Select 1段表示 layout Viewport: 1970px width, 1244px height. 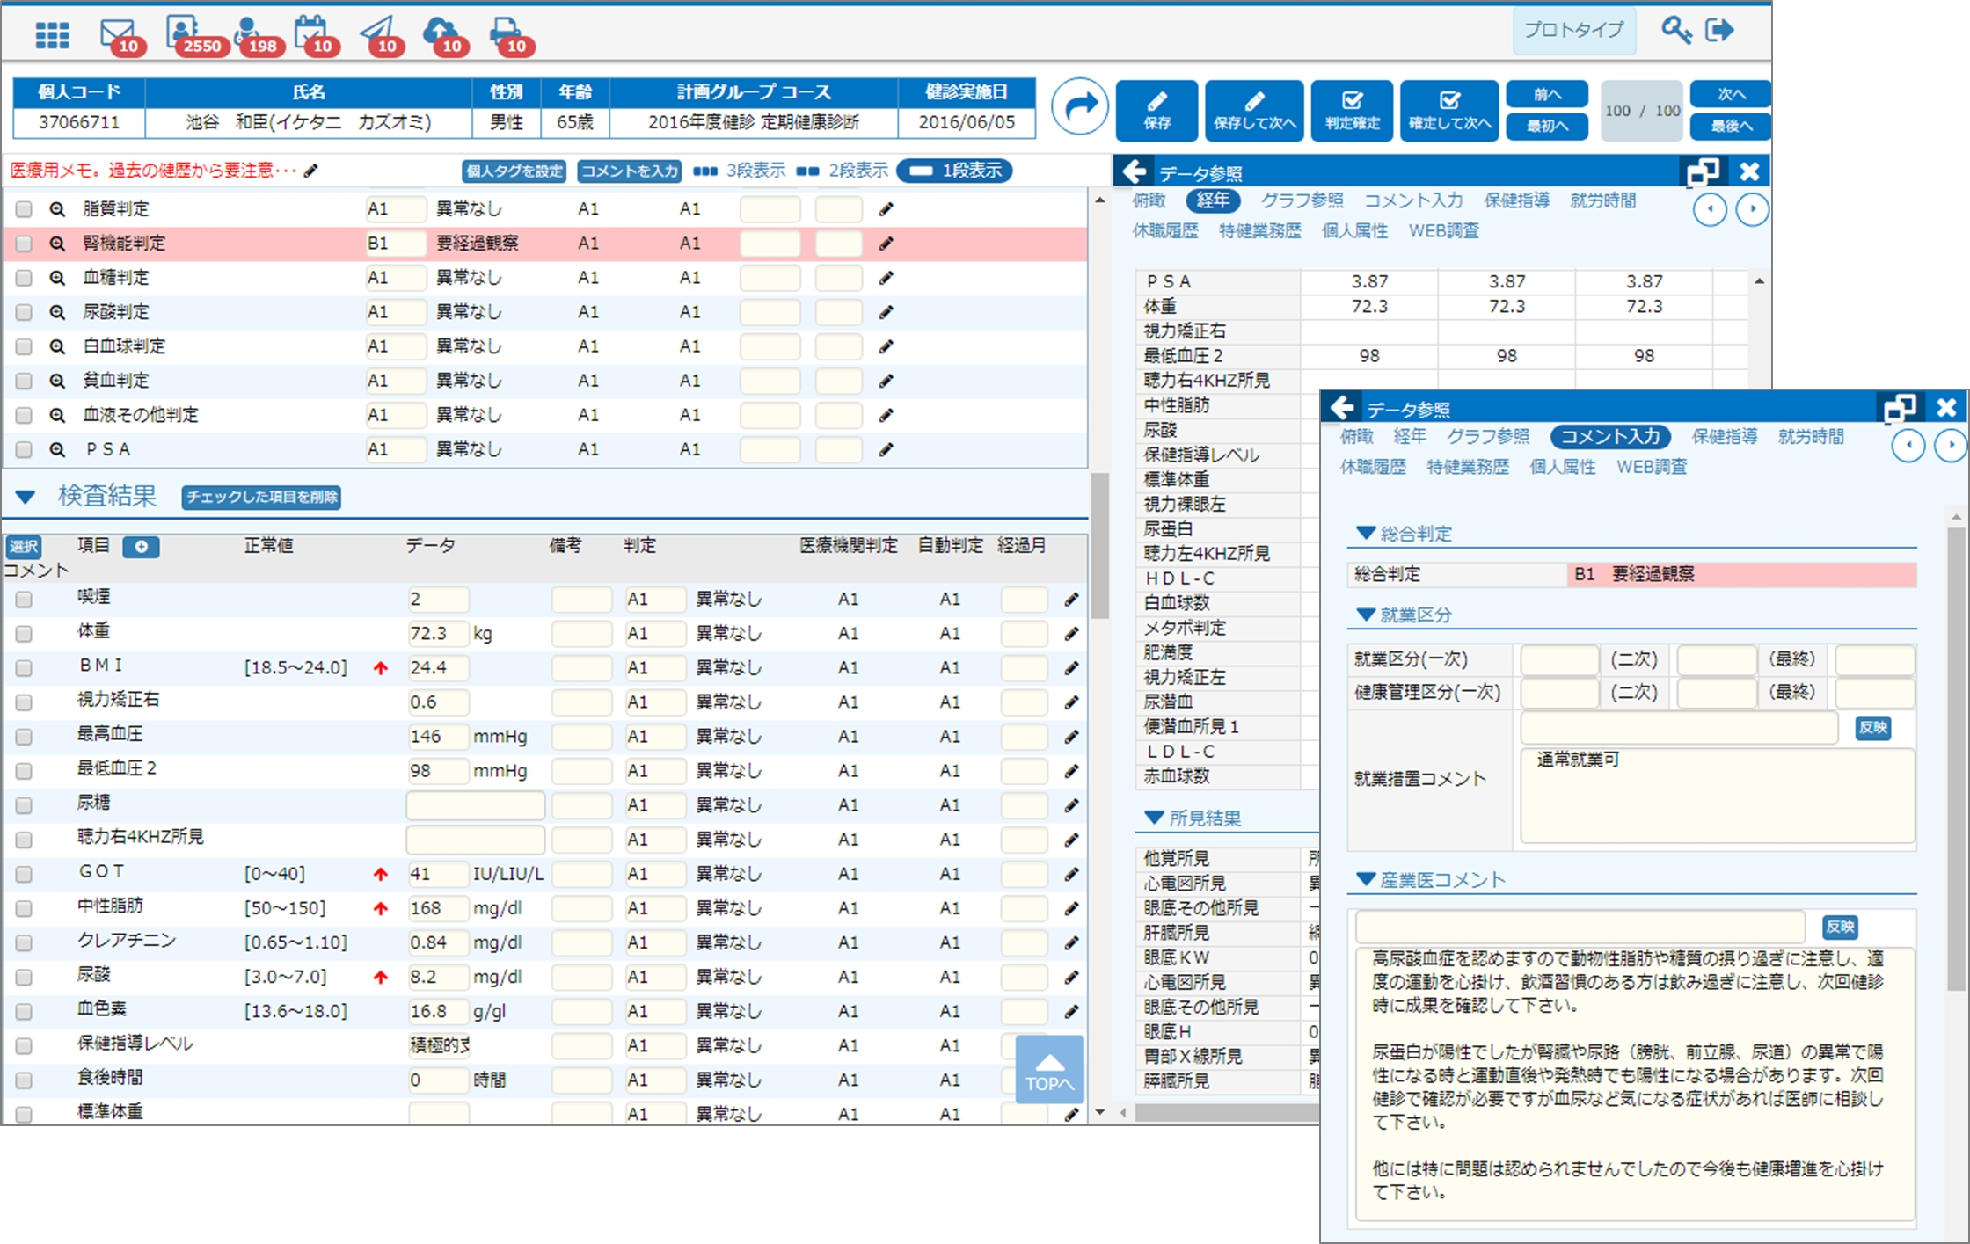coord(956,171)
